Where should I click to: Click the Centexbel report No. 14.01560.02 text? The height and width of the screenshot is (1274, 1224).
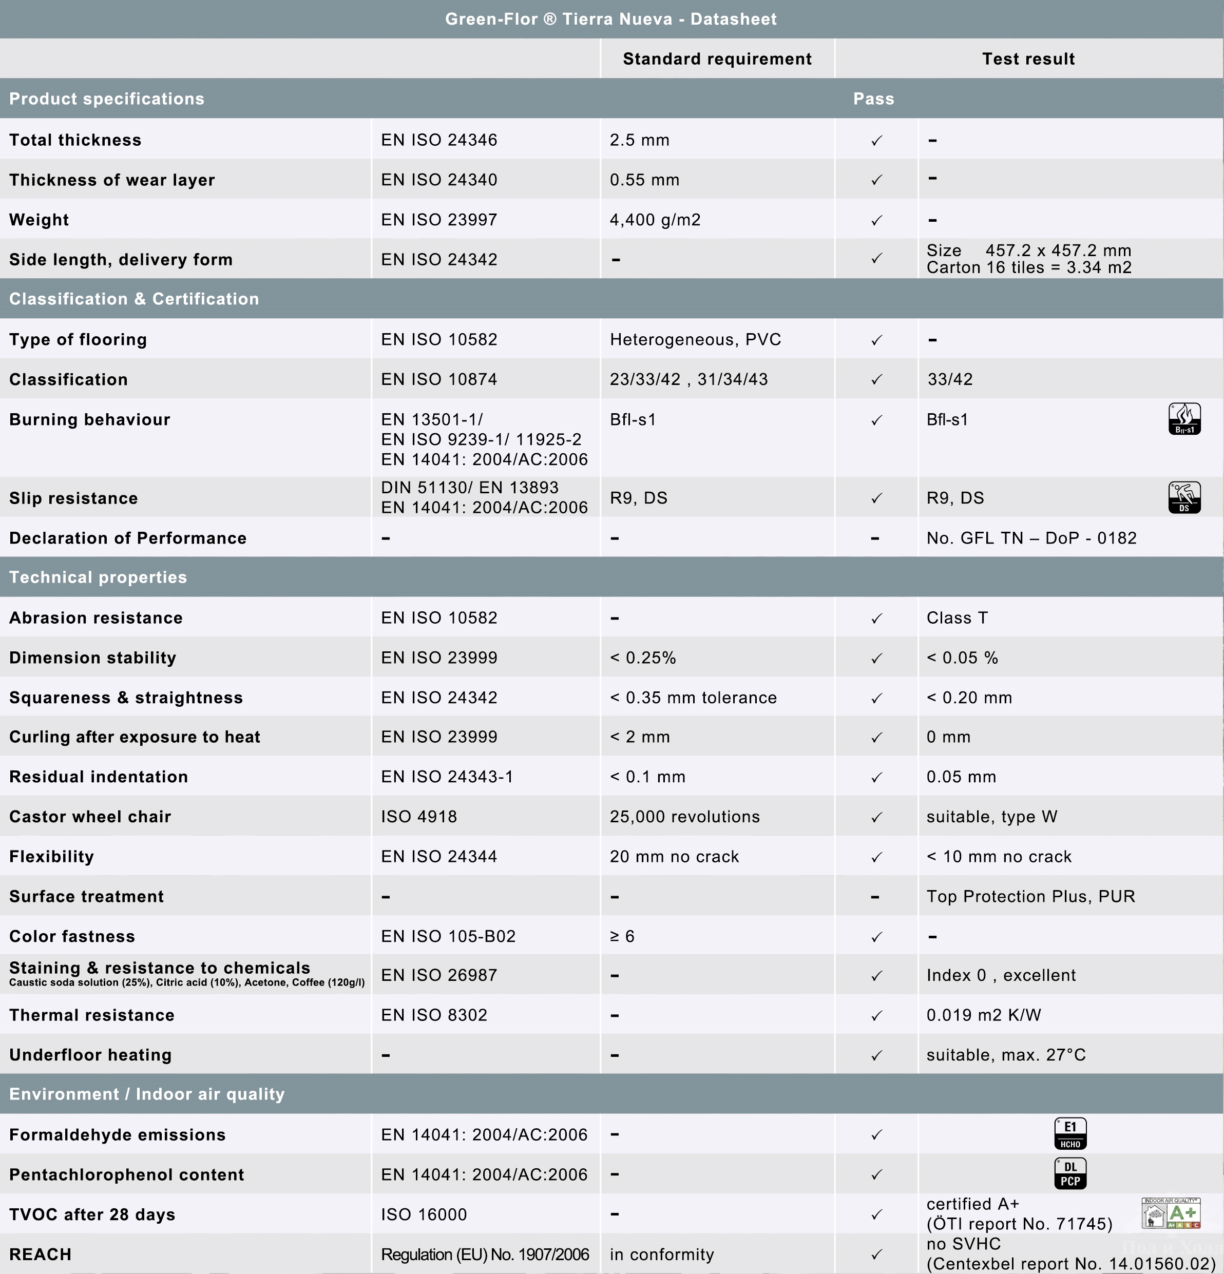pyautogui.click(x=1071, y=1264)
